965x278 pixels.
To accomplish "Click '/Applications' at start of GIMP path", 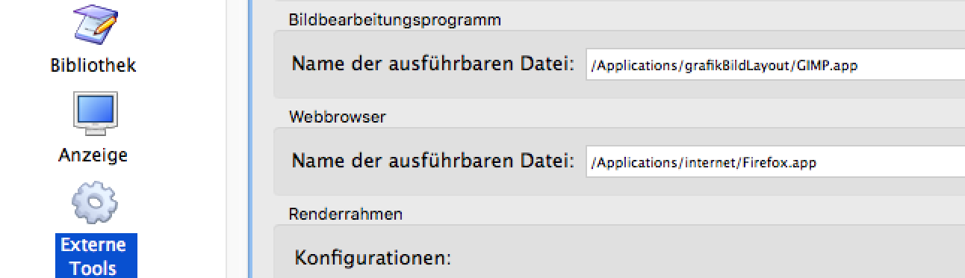I will [x=634, y=66].
